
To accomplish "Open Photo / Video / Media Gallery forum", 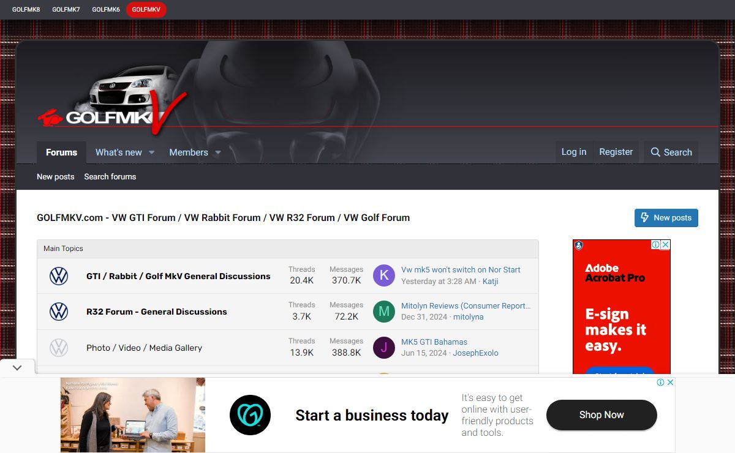I will 144,348.
